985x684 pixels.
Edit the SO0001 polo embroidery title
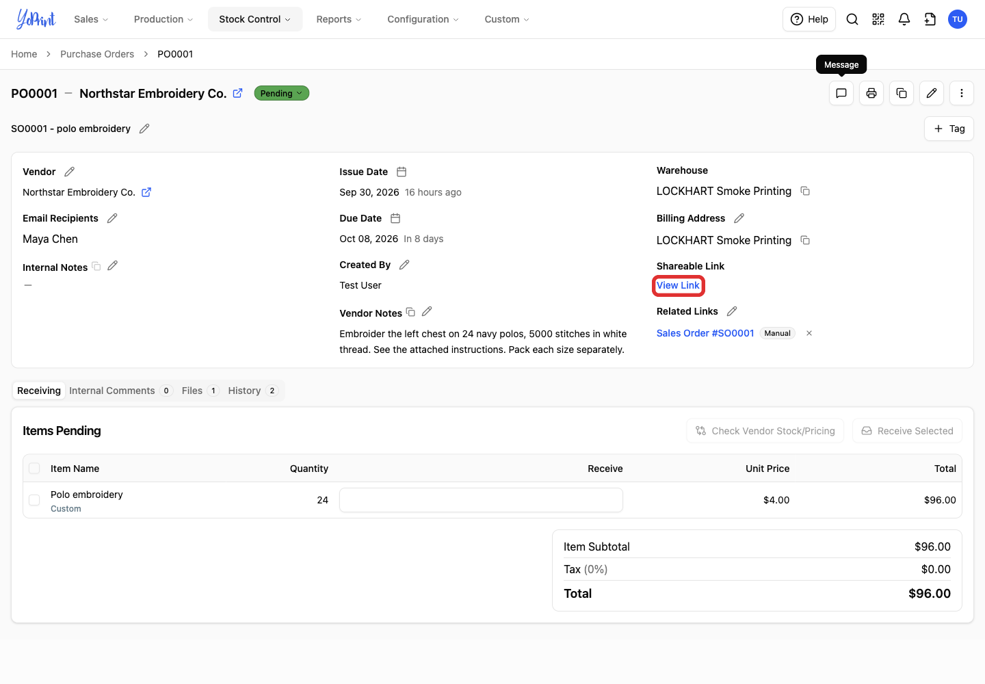point(144,129)
